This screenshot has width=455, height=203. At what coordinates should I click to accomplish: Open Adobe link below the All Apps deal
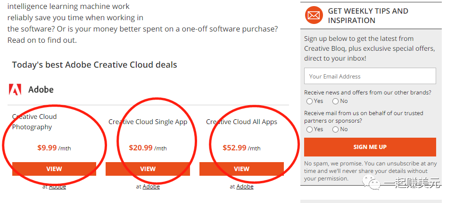(x=245, y=187)
